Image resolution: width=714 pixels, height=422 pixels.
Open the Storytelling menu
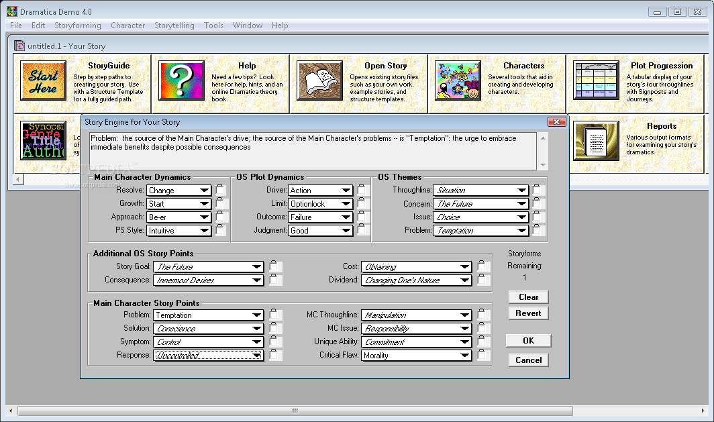pos(174,25)
